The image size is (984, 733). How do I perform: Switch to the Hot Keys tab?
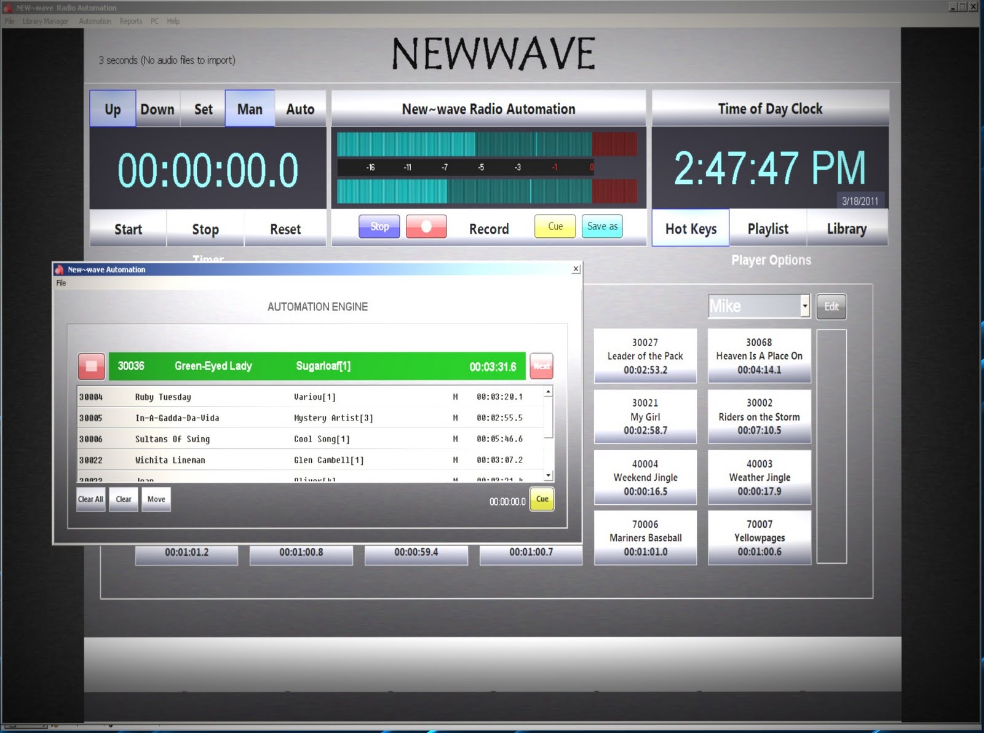[691, 228]
